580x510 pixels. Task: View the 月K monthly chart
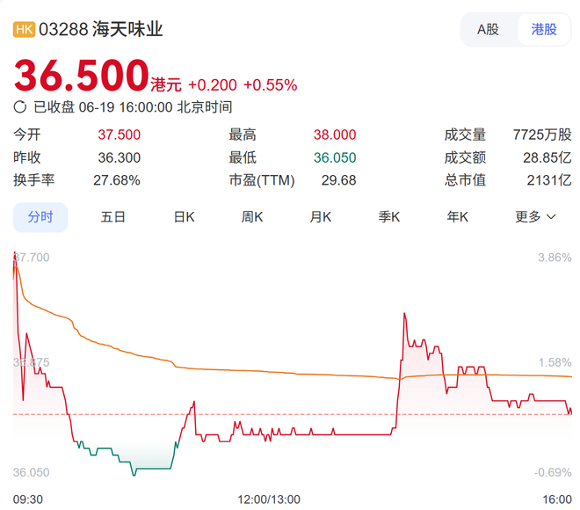[321, 216]
